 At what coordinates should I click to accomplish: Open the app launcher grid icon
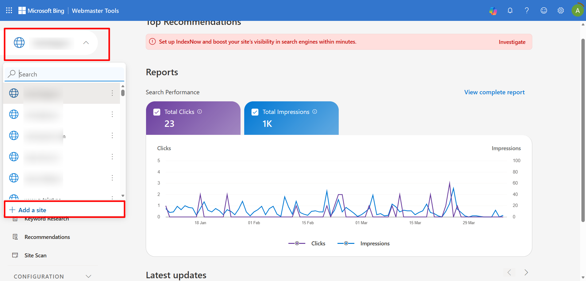9,10
